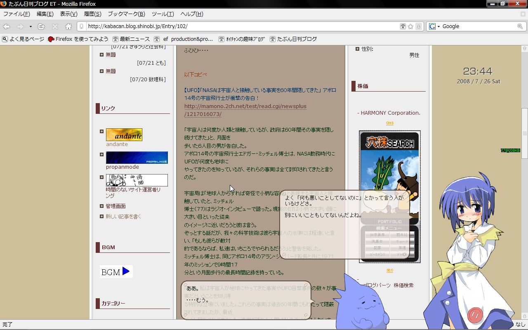528x330 pixels.
Task: Reload the current page
Action: (x=41, y=26)
